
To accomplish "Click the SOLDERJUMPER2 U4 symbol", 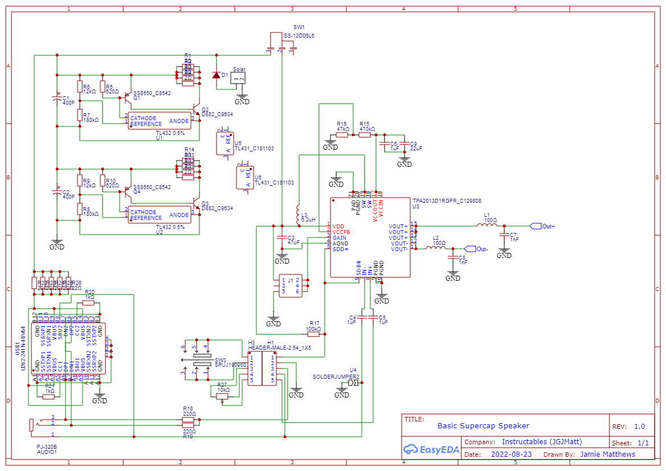I will coord(353,382).
